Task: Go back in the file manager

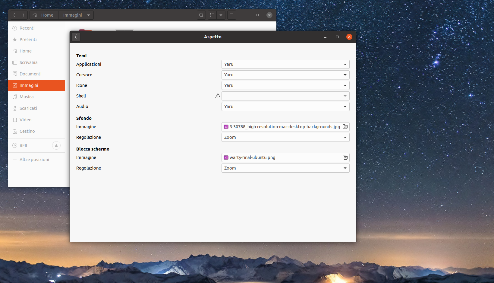Action: tap(14, 15)
